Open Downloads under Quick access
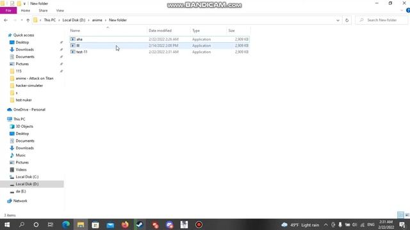 (x=24, y=50)
